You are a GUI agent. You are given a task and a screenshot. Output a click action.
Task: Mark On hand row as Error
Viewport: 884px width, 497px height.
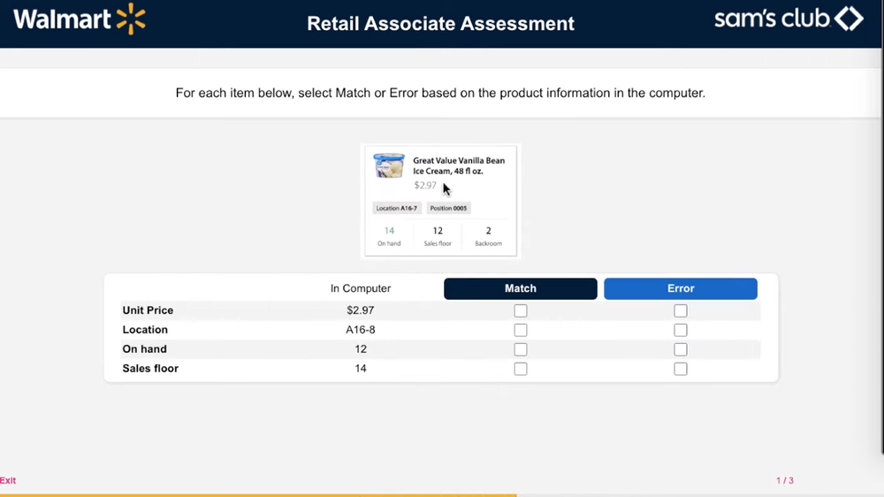(x=681, y=349)
